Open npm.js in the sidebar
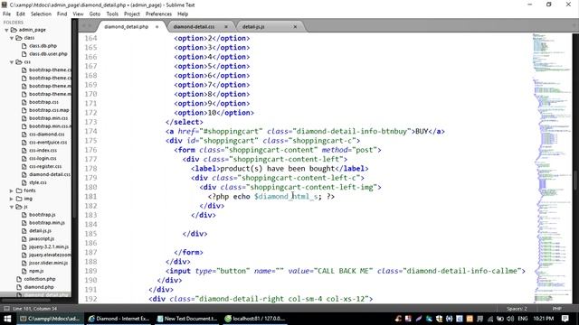 pyautogui.click(x=36, y=271)
